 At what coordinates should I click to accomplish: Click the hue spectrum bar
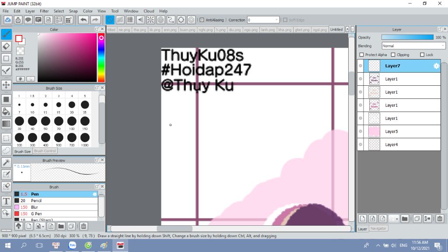tap(101, 58)
